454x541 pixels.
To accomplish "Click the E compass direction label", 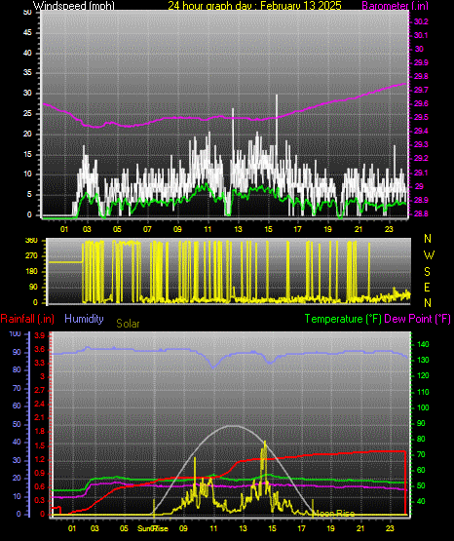I will tap(427, 287).
